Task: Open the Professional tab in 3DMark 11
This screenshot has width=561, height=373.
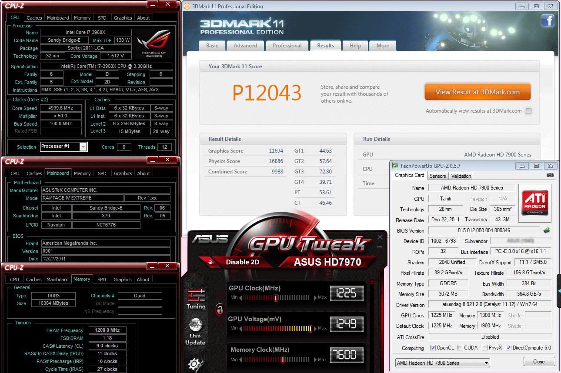Action: point(287,46)
